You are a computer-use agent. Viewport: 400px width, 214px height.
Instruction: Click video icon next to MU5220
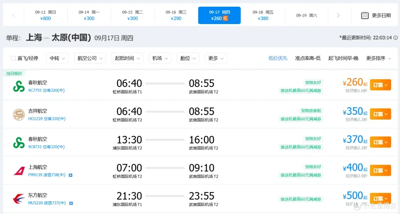click(71, 203)
